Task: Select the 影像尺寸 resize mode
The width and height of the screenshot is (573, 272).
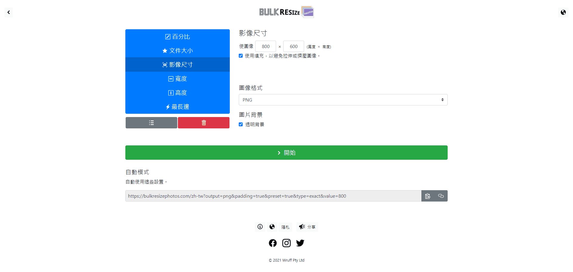Action: click(178, 64)
